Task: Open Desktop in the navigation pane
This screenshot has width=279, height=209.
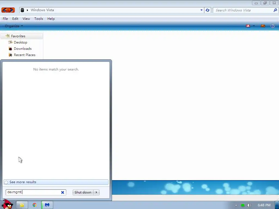Action: pos(20,42)
